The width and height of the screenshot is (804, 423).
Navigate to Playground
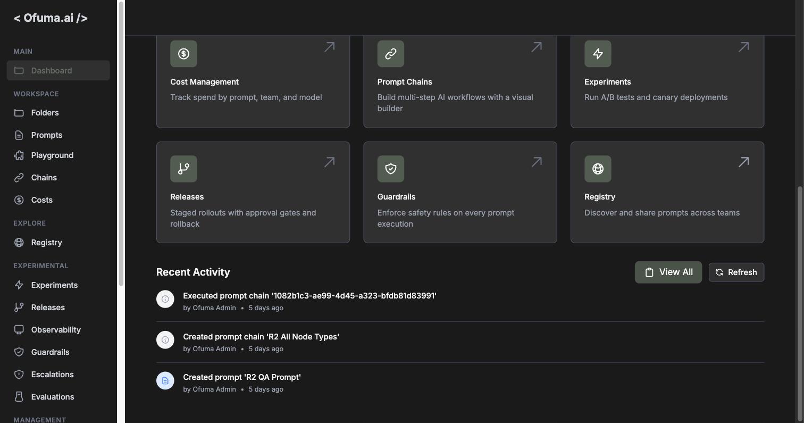[58, 155]
